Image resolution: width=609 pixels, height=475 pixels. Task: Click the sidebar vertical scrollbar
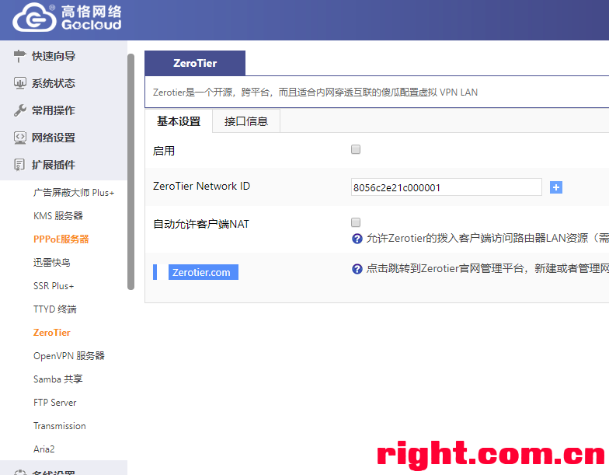[x=130, y=171]
